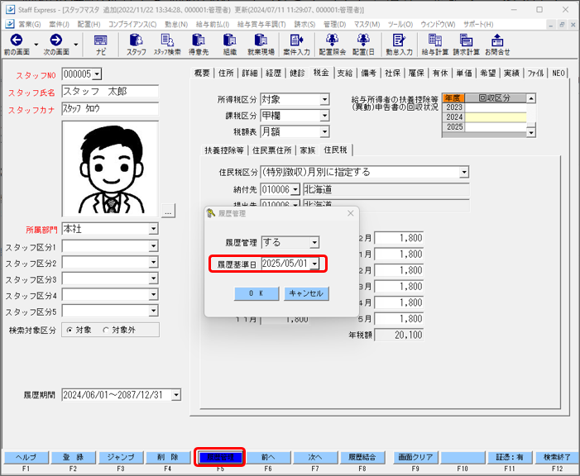Open the スタッフ検索 search icon
Viewport: 580px width, 476px height.
[167, 40]
